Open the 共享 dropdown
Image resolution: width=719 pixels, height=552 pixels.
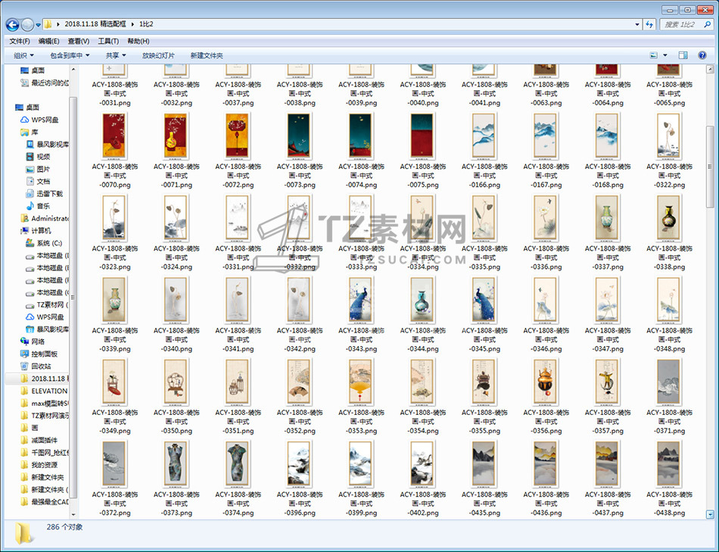click(116, 55)
